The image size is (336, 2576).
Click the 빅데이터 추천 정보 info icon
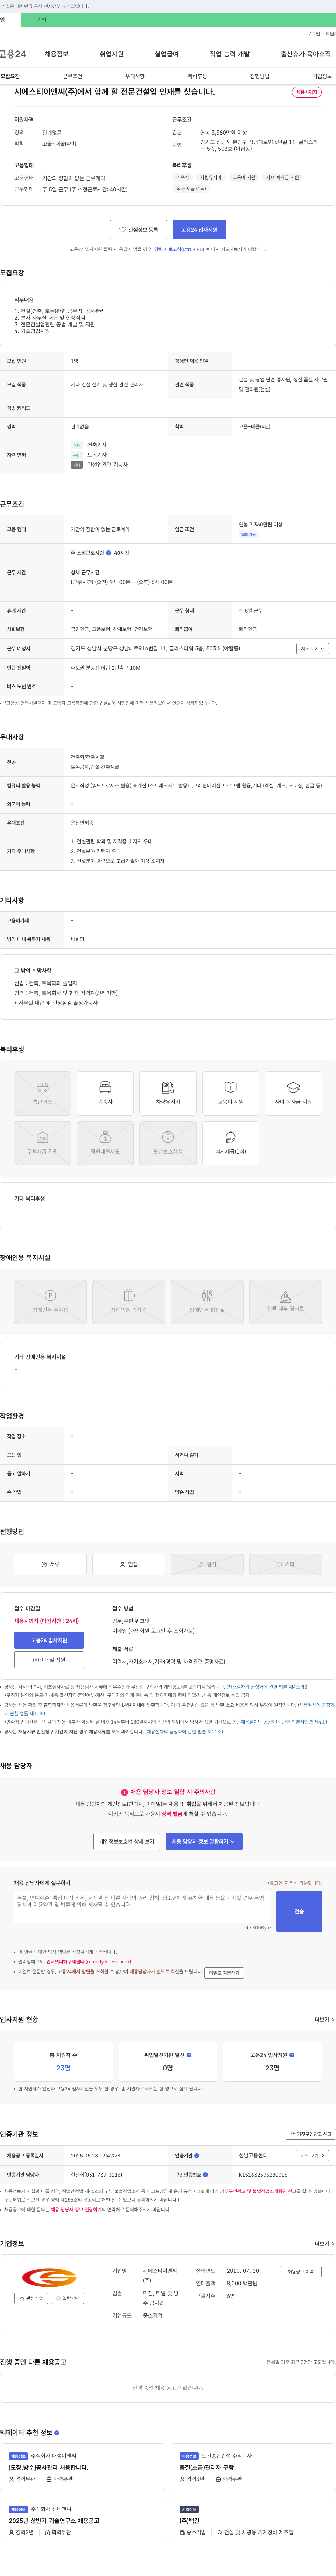57,2433
